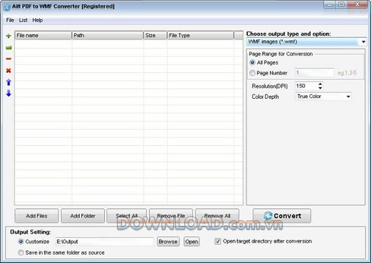The height and width of the screenshot is (263, 371).
Task: Click the Resolution DPI value field
Action: [x=306, y=86]
